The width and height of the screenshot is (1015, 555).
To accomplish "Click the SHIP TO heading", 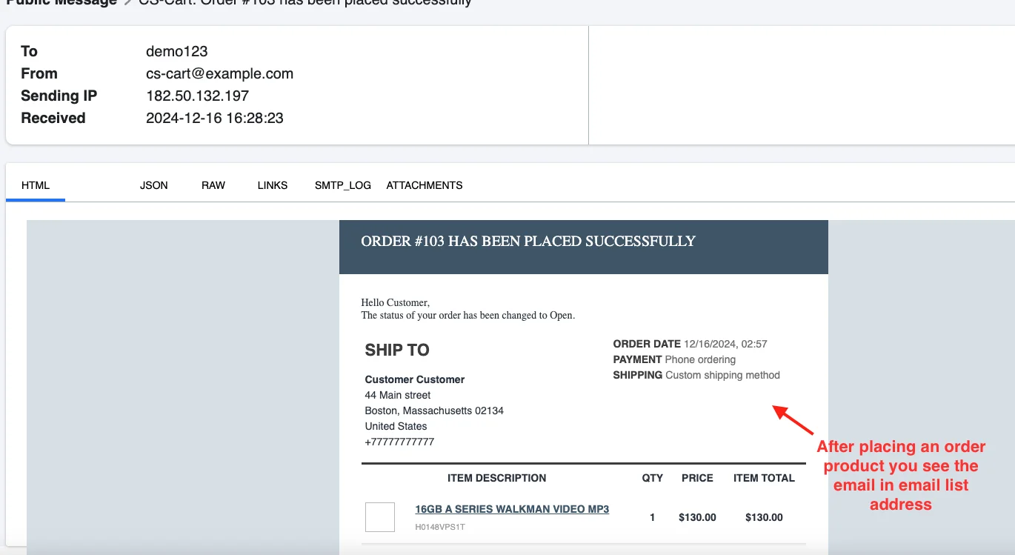I will (x=397, y=350).
